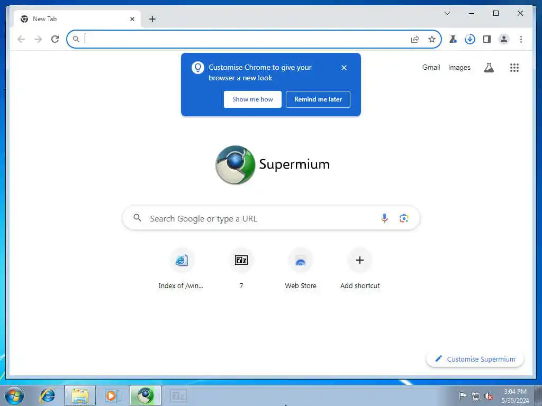Open a new tab with plus button
Screen dimensions: 542x406
click(152, 19)
